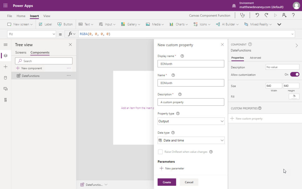
Task: Click the Undo arrow icon
Action: (257, 15)
